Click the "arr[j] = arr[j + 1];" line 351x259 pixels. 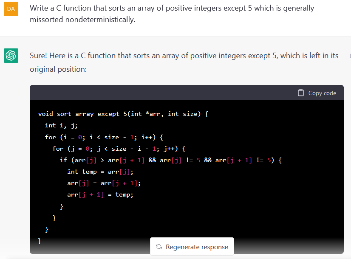104,183
